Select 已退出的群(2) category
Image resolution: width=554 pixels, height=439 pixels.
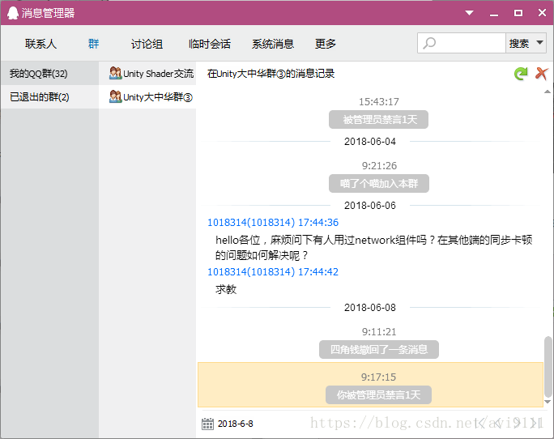[x=49, y=97]
